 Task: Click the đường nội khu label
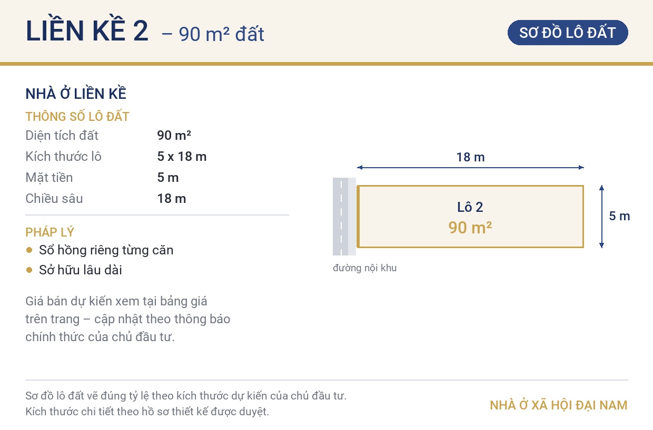tap(365, 268)
